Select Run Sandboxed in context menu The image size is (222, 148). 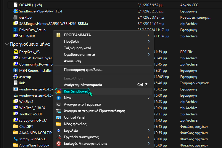[104, 91]
